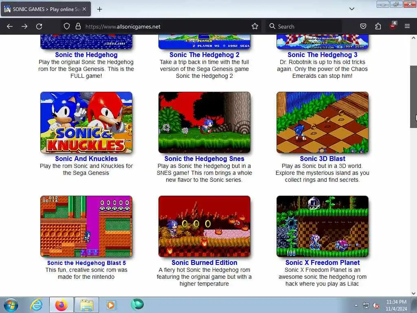417x313 pixels.
Task: Click description 'made for the nintendo'
Action: pos(86,277)
